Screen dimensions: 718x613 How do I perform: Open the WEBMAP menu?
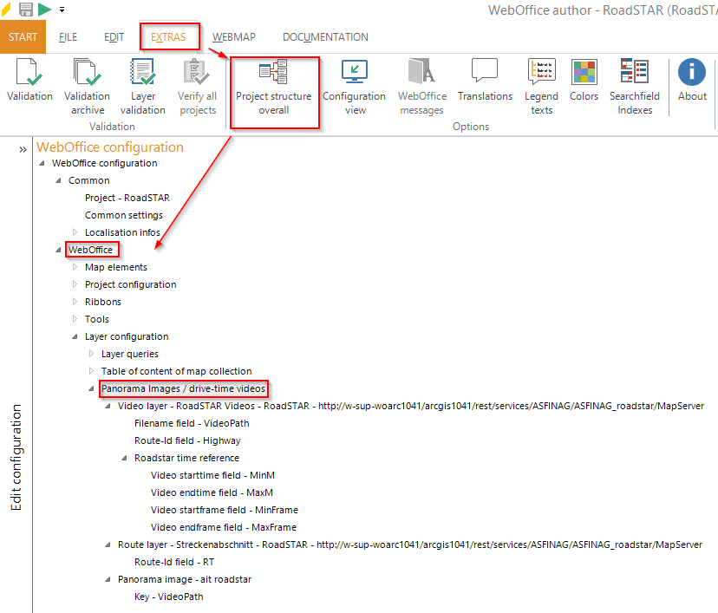tap(233, 36)
